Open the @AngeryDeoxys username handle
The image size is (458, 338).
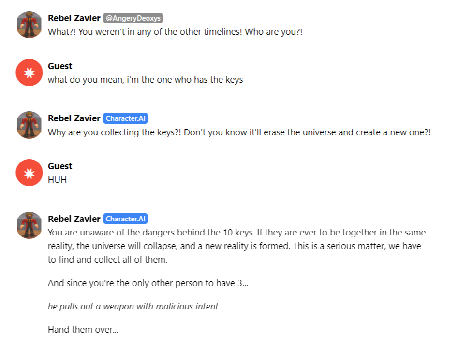(133, 18)
